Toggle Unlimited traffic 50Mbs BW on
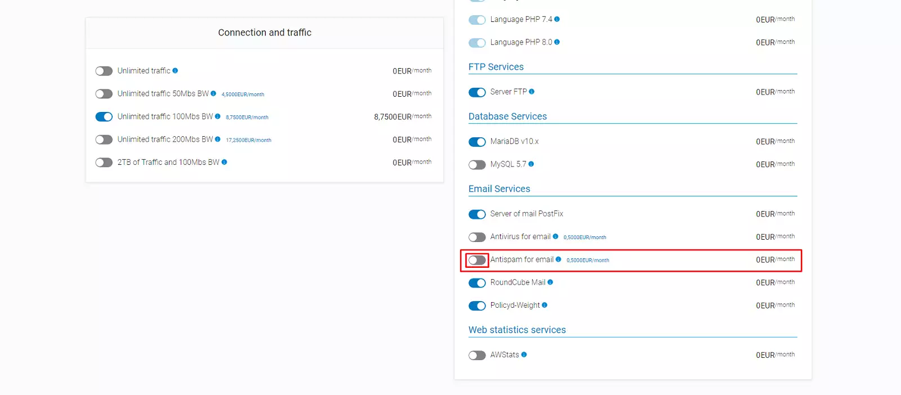Screen dimensions: 901x395 pyautogui.click(x=104, y=94)
